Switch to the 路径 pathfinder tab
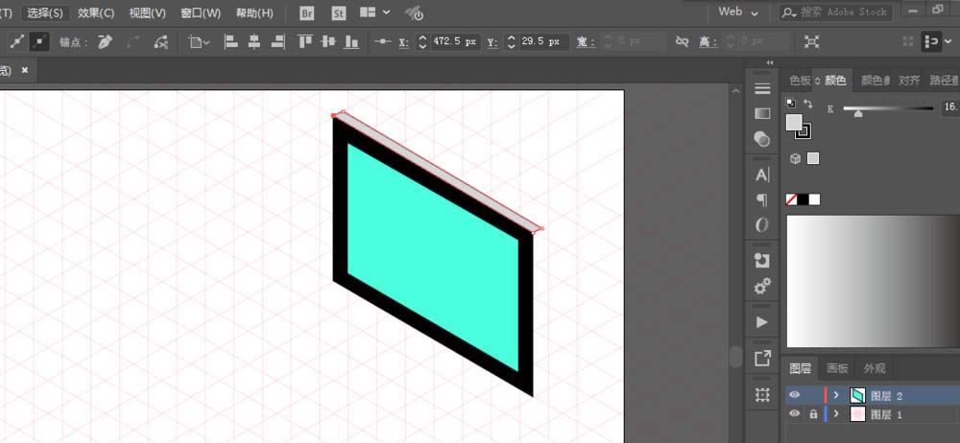This screenshot has height=443, width=960. pos(944,81)
